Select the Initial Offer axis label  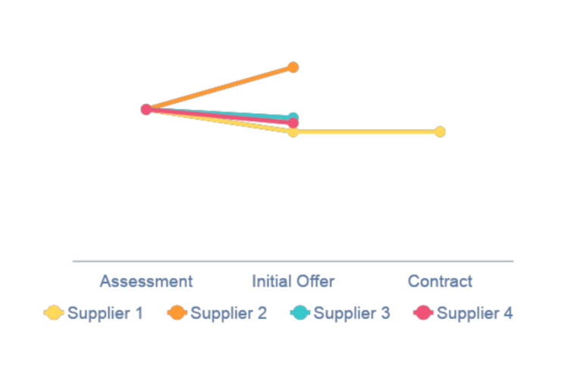[293, 281]
